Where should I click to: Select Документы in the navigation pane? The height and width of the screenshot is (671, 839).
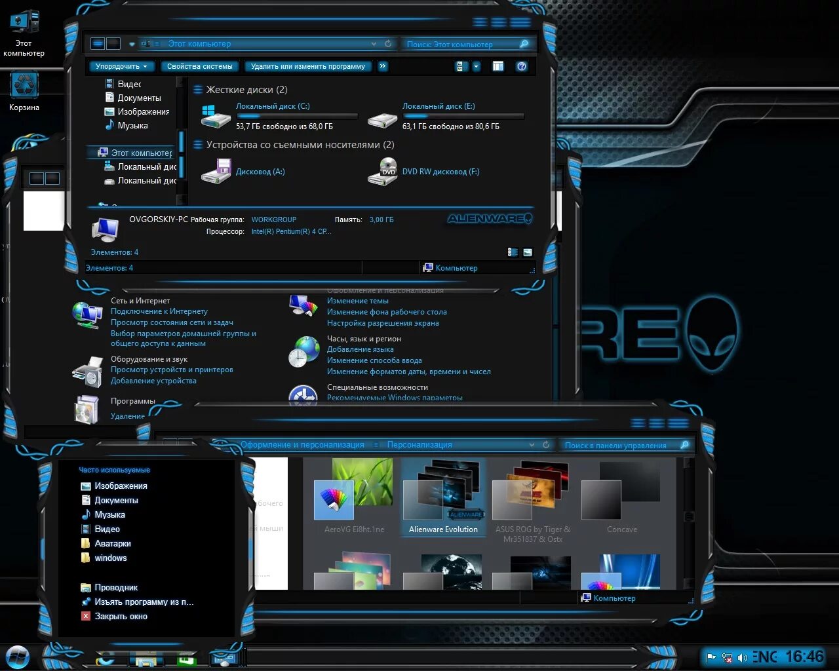pyautogui.click(x=133, y=98)
